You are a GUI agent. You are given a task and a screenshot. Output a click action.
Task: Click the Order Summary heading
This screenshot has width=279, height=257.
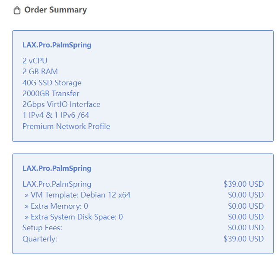56,10
